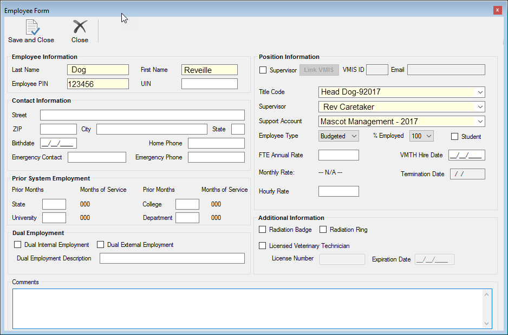Enable Dual External Employment
The image size is (508, 335).
click(x=100, y=245)
